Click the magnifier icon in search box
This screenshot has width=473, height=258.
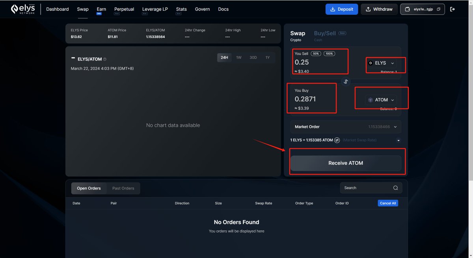coord(395,188)
